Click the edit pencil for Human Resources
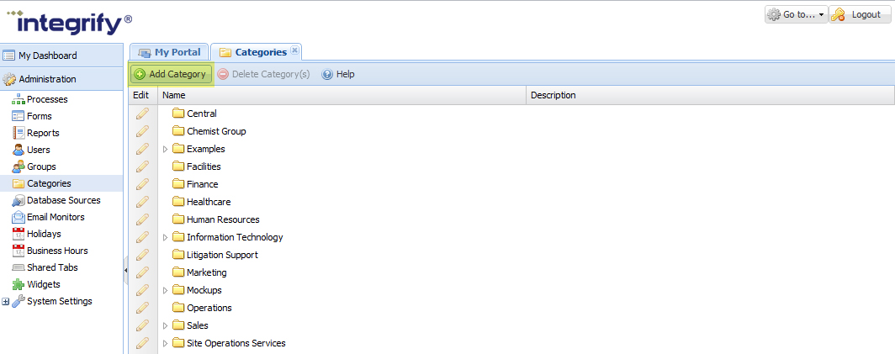Screen dimensions: 895x354 tap(143, 219)
